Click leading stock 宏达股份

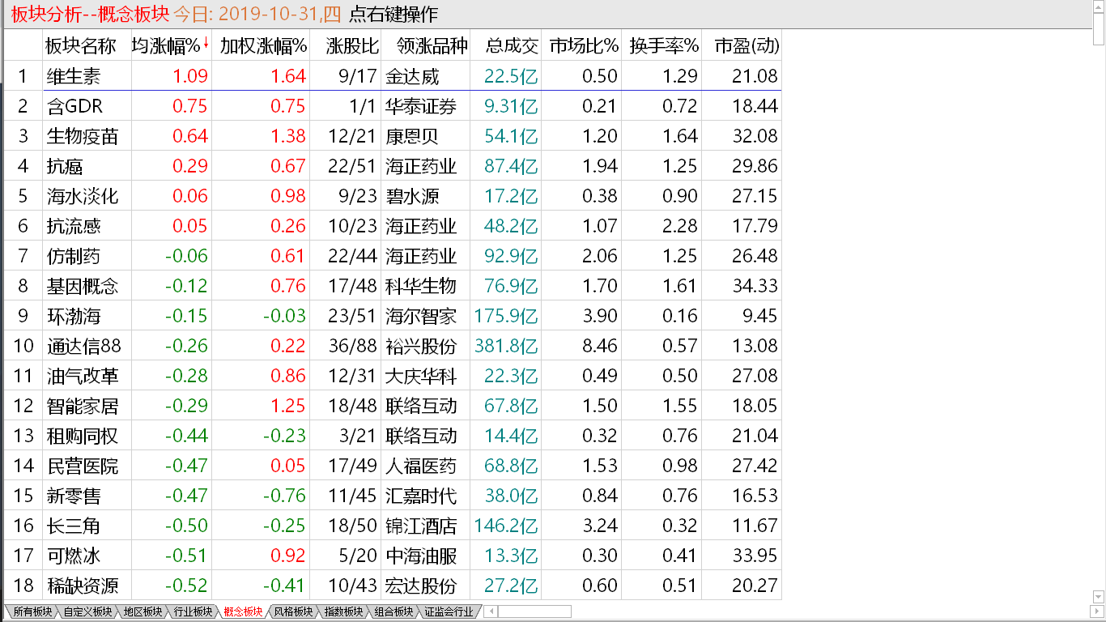tap(421, 586)
